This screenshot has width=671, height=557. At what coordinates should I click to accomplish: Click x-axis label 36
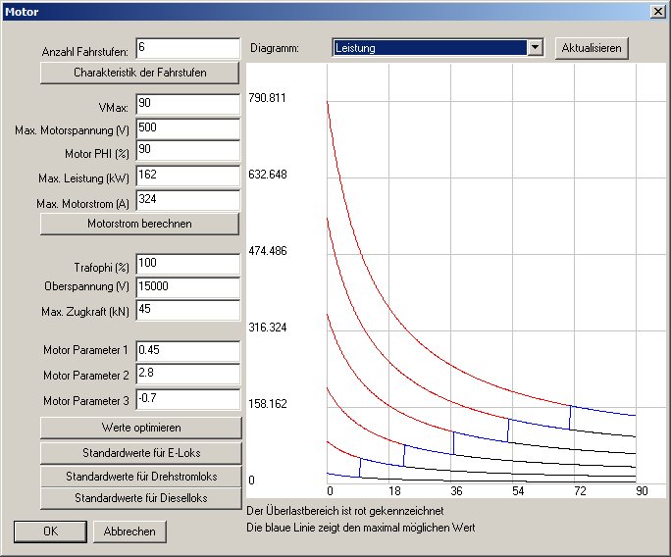456,491
